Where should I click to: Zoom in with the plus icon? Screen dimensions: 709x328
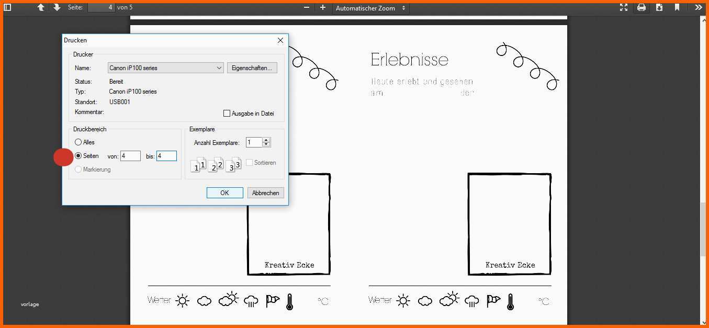[x=323, y=7]
